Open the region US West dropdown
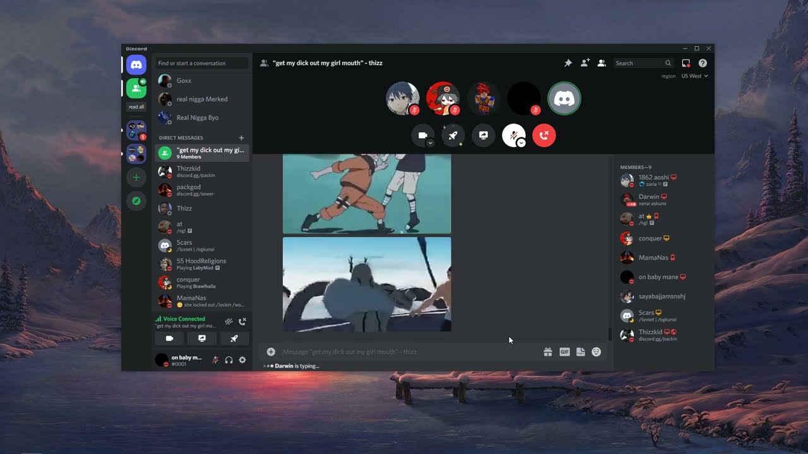 click(694, 76)
